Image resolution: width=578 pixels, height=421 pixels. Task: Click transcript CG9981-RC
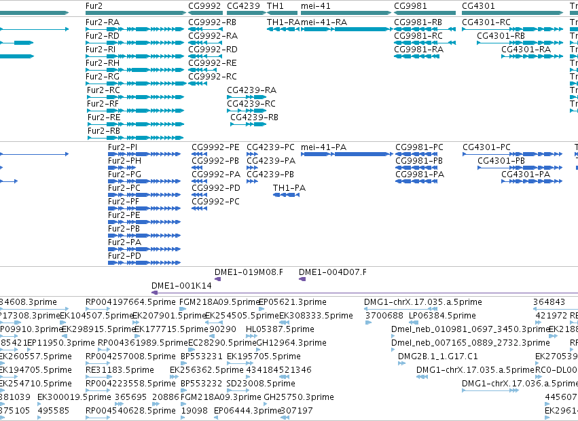pos(425,43)
